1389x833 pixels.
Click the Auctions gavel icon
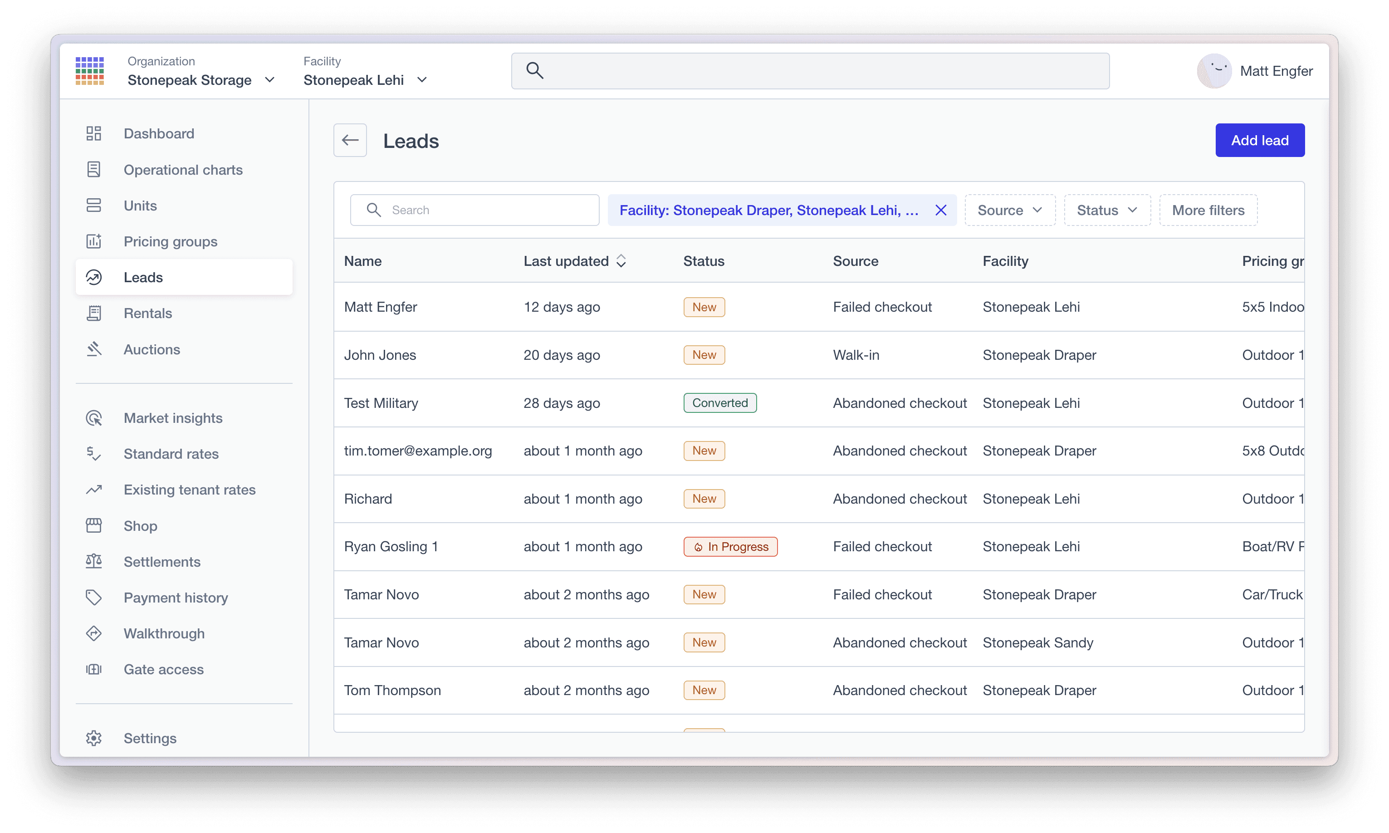click(x=94, y=349)
